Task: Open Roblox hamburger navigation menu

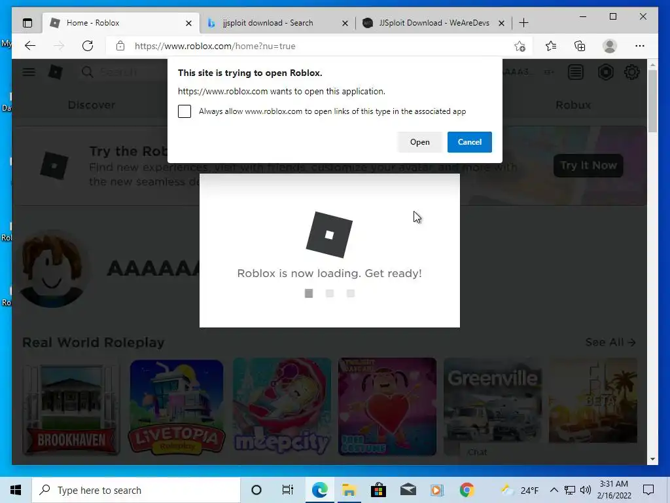Action: tap(29, 72)
